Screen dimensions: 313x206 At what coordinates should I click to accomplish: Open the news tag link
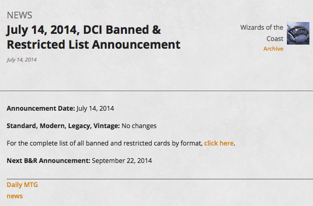(x=14, y=196)
